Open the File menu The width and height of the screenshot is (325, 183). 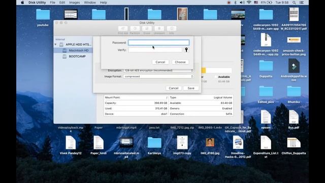point(52,3)
